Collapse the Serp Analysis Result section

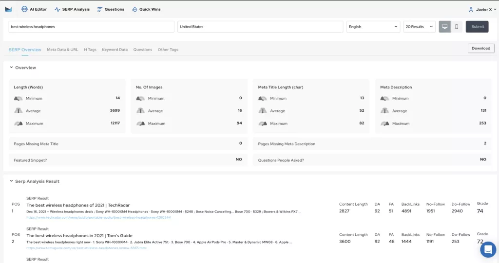coord(12,181)
